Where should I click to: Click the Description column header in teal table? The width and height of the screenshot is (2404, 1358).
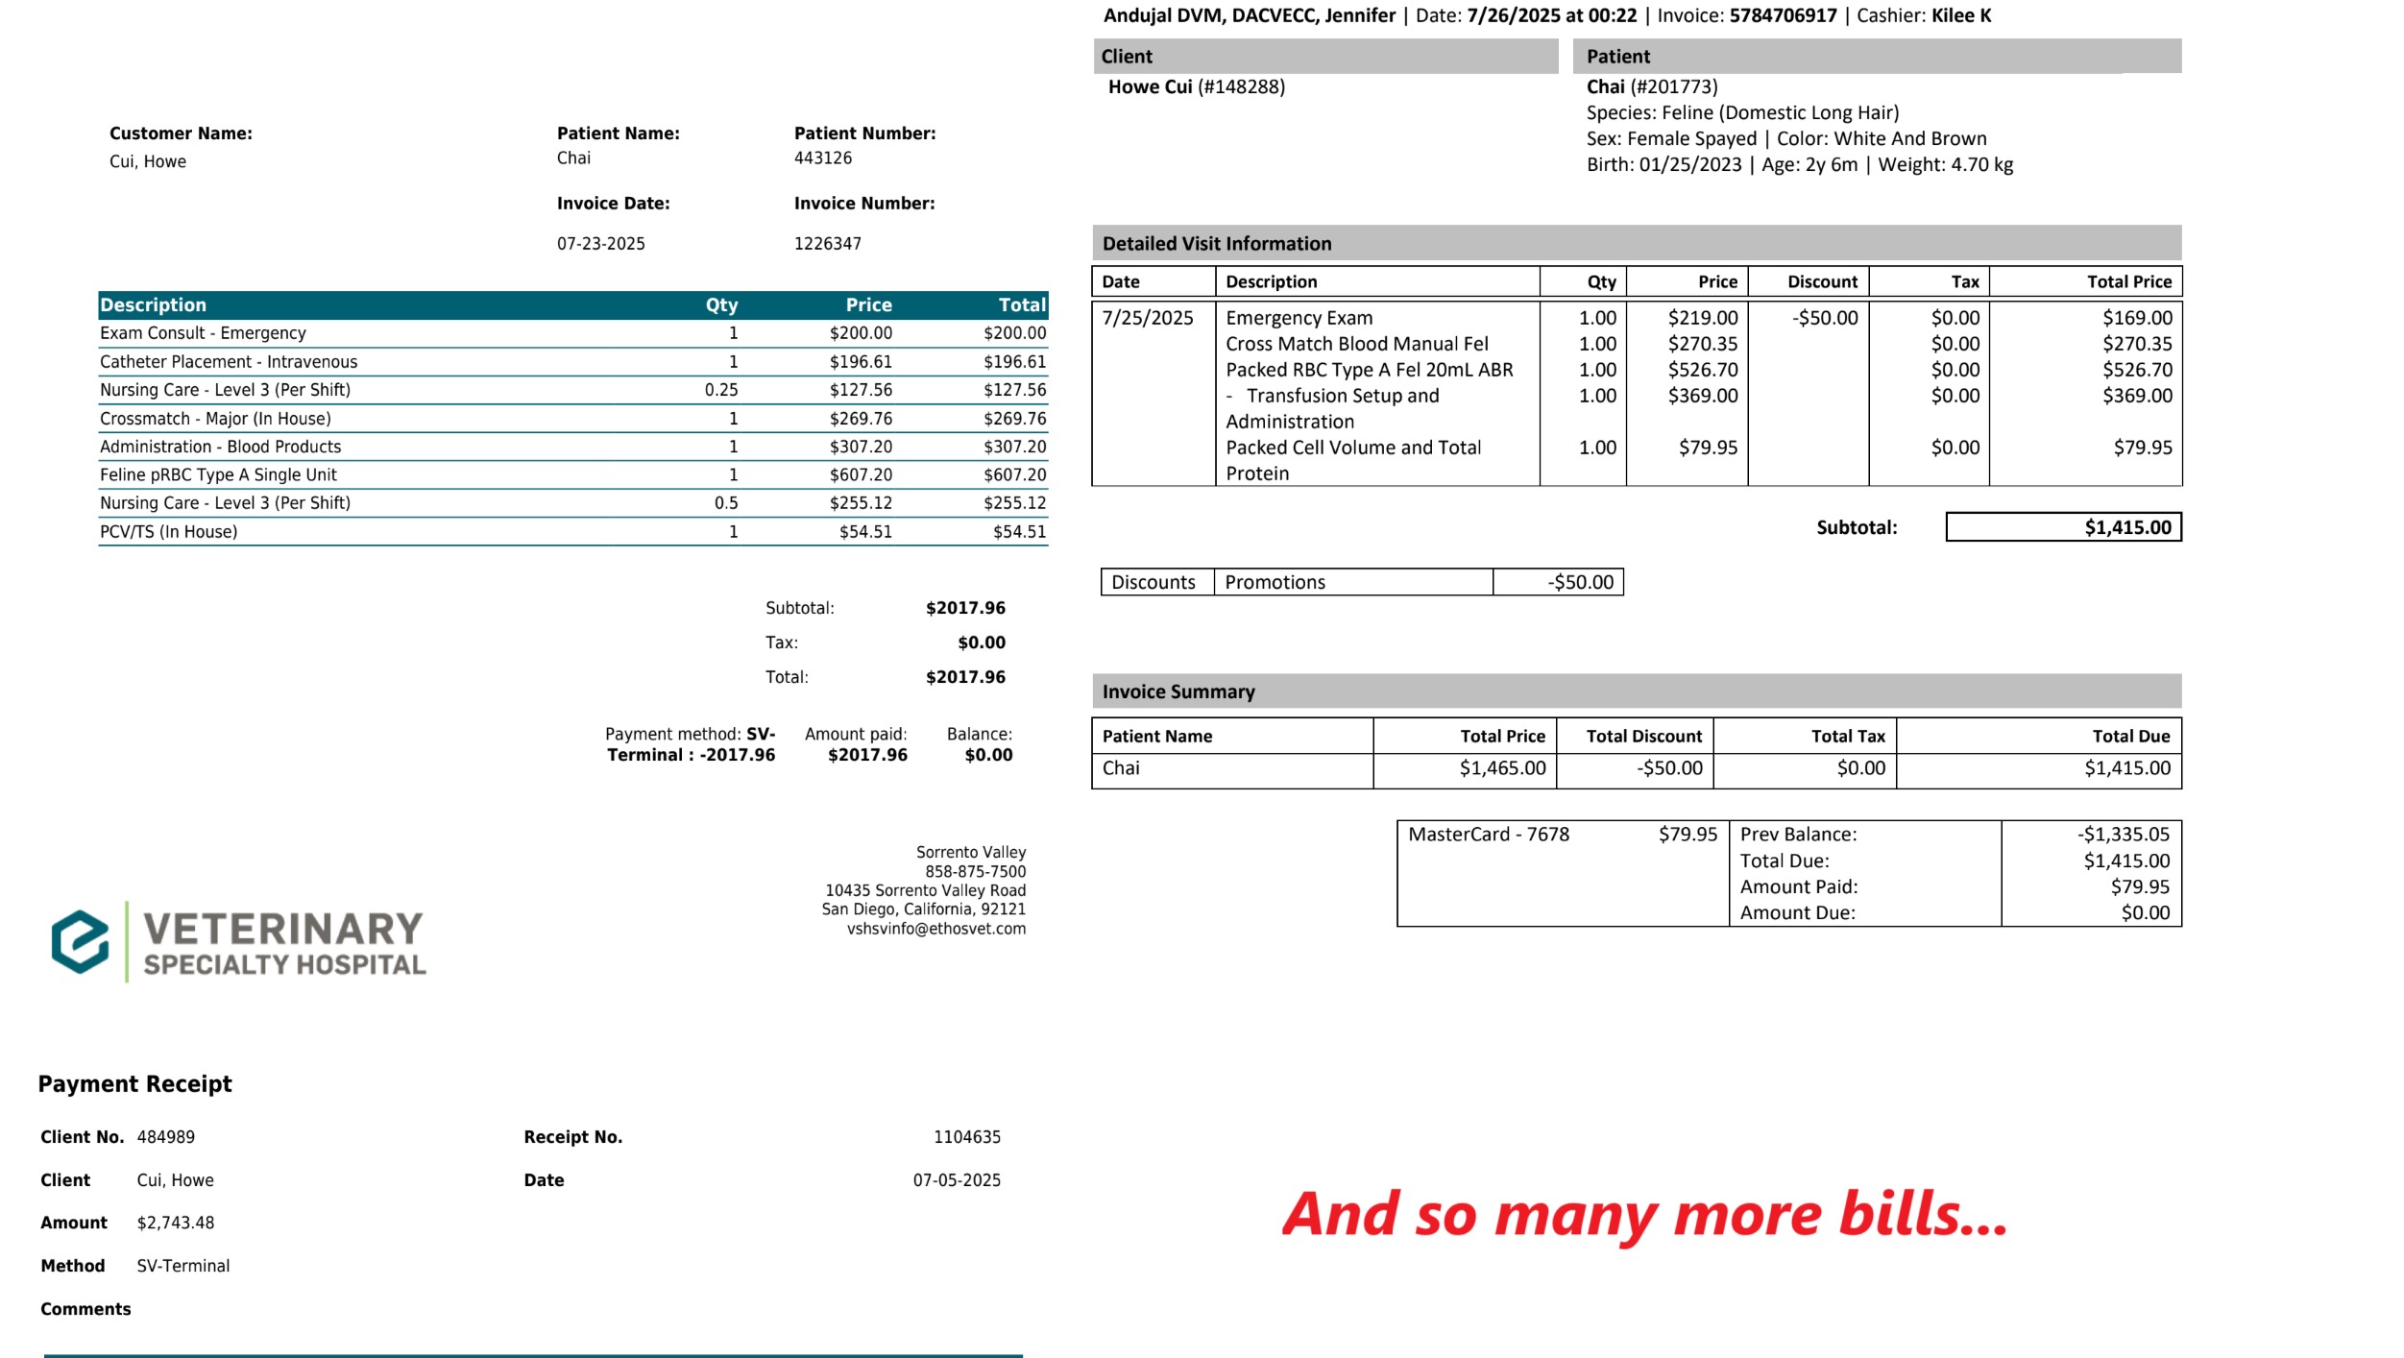(154, 305)
